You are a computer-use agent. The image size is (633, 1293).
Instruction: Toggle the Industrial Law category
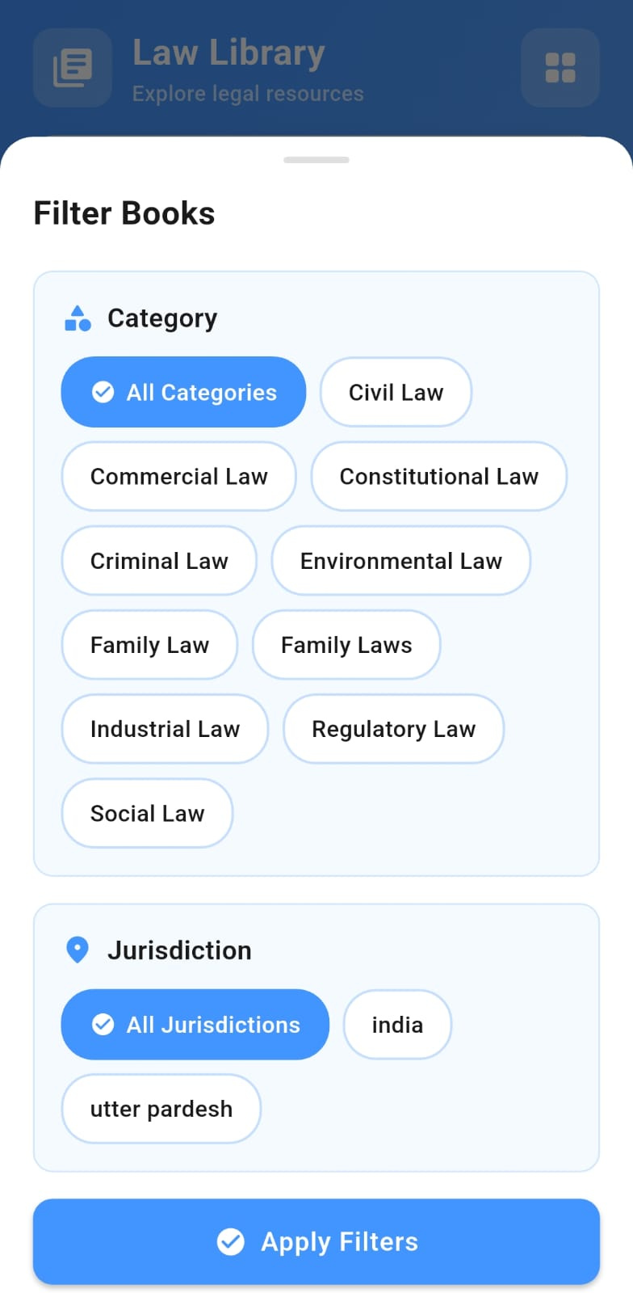pos(165,729)
